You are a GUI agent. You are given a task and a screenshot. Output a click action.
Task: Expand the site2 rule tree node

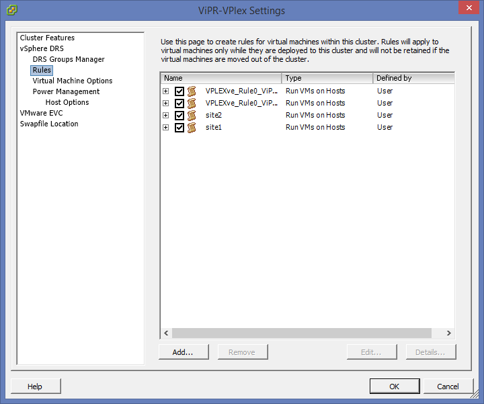[x=166, y=116]
